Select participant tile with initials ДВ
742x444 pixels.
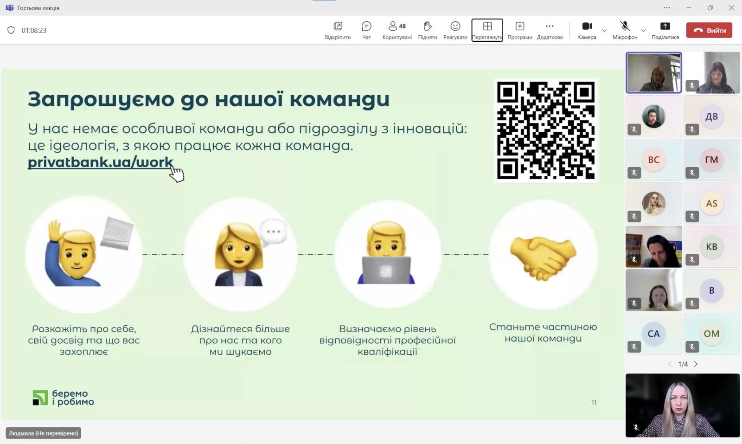pos(711,116)
